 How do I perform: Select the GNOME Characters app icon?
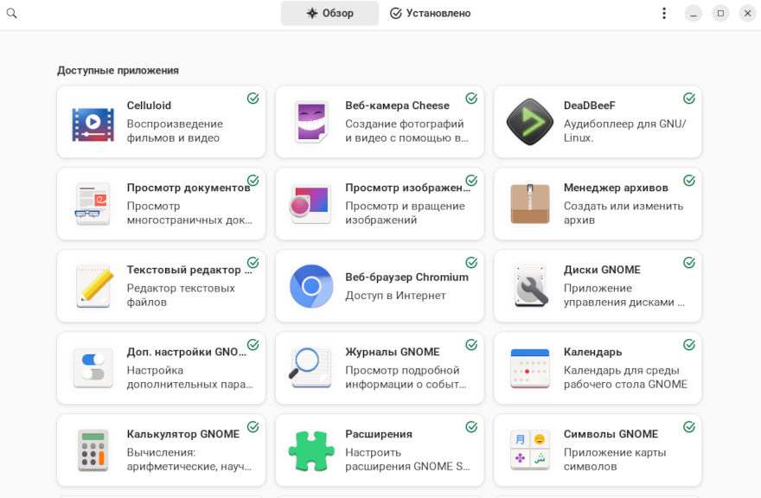coord(529,450)
